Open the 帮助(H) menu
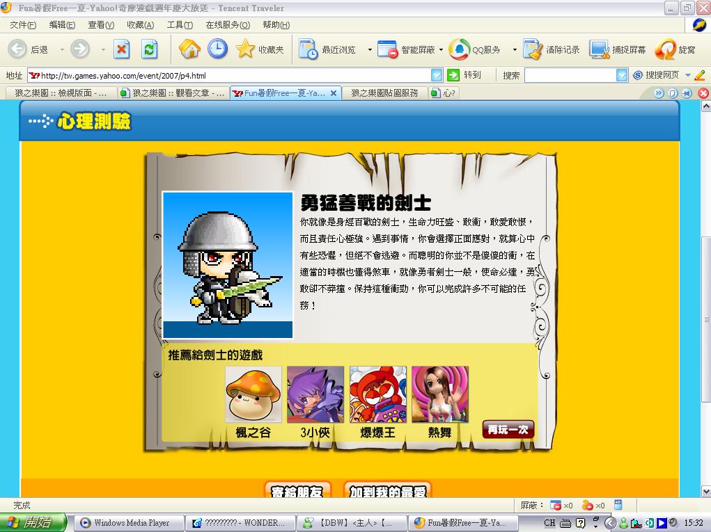Screen dimensions: 711x532 click(x=276, y=25)
